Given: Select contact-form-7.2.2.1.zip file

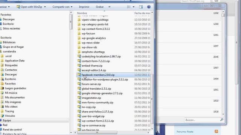Looking at the screenshot, I should point(96,61).
